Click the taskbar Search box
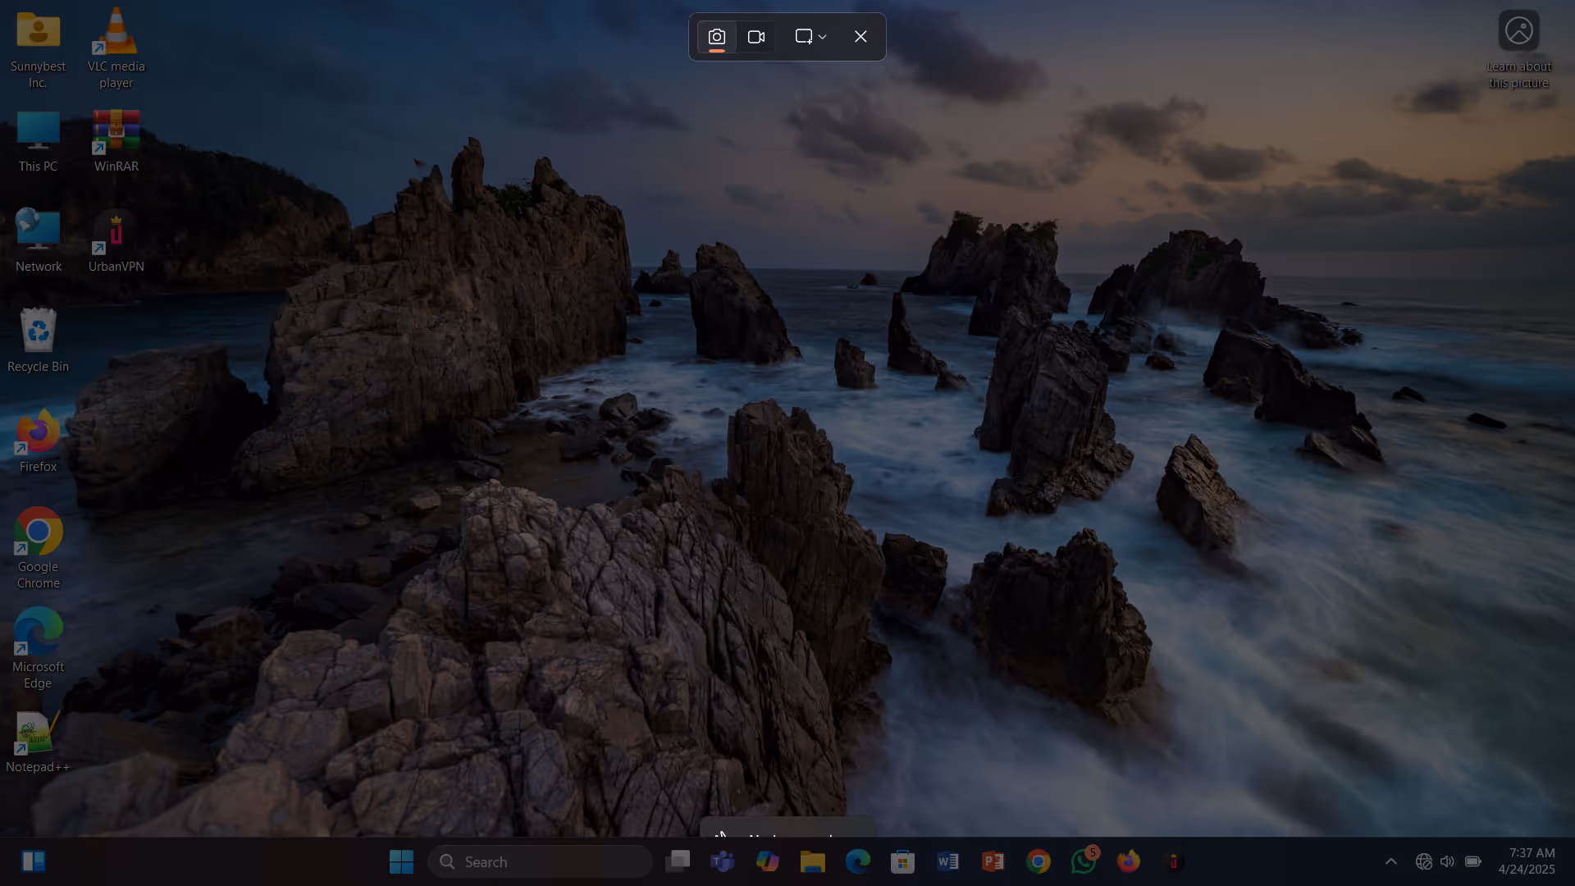1575x886 pixels. [541, 861]
